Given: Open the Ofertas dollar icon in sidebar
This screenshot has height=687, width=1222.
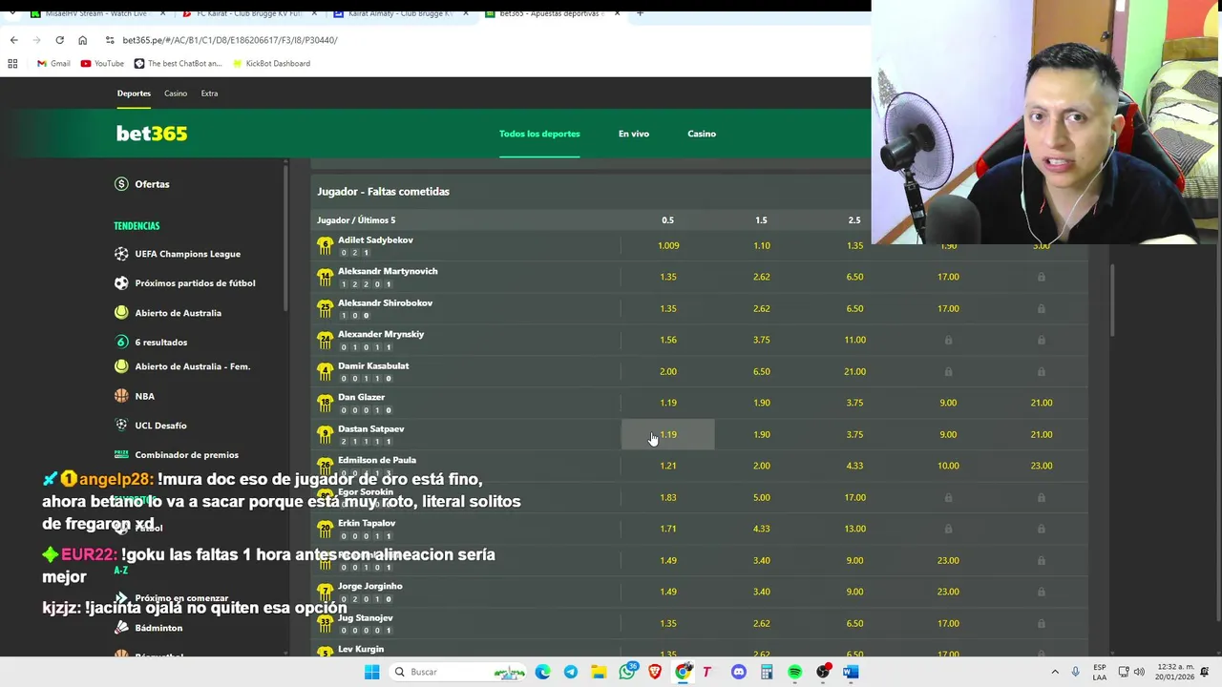Looking at the screenshot, I should pos(121,184).
